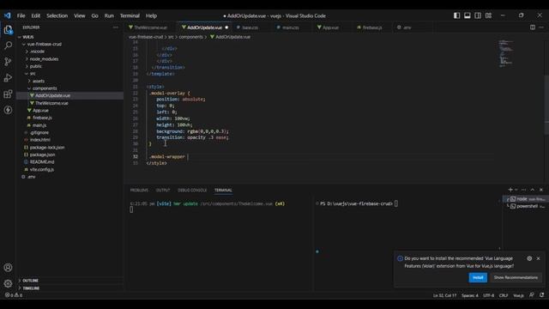Image resolution: width=549 pixels, height=309 pixels.
Task: Open TheWelcome.vue in the explorer tree
Action: click(51, 103)
